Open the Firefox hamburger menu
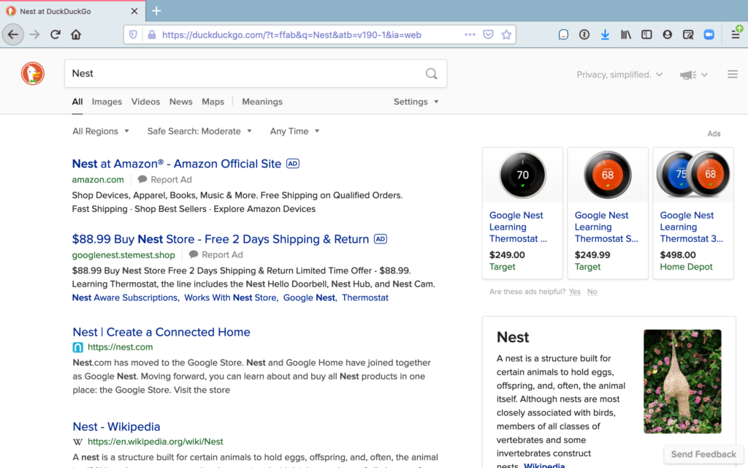Viewport: 748px width, 468px height. [736, 34]
